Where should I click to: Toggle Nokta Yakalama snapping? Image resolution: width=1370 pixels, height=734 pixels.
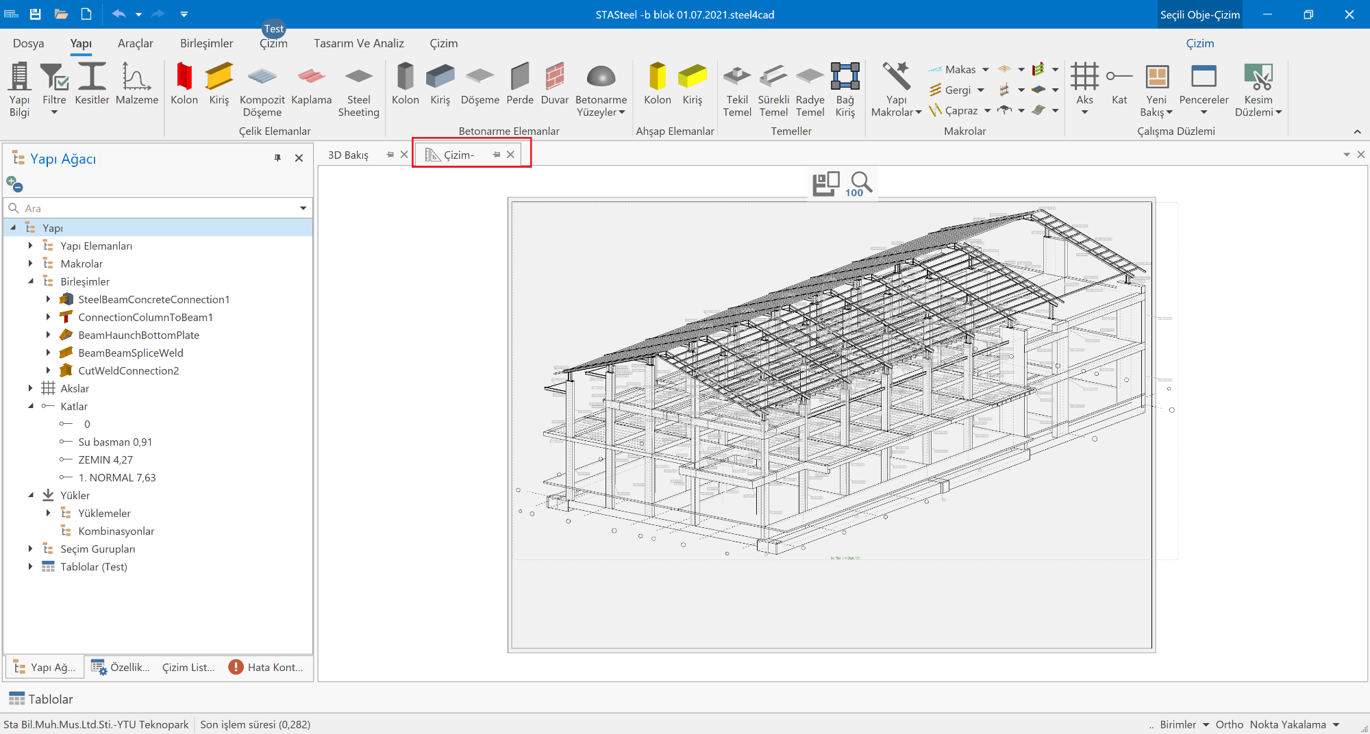tap(1287, 724)
